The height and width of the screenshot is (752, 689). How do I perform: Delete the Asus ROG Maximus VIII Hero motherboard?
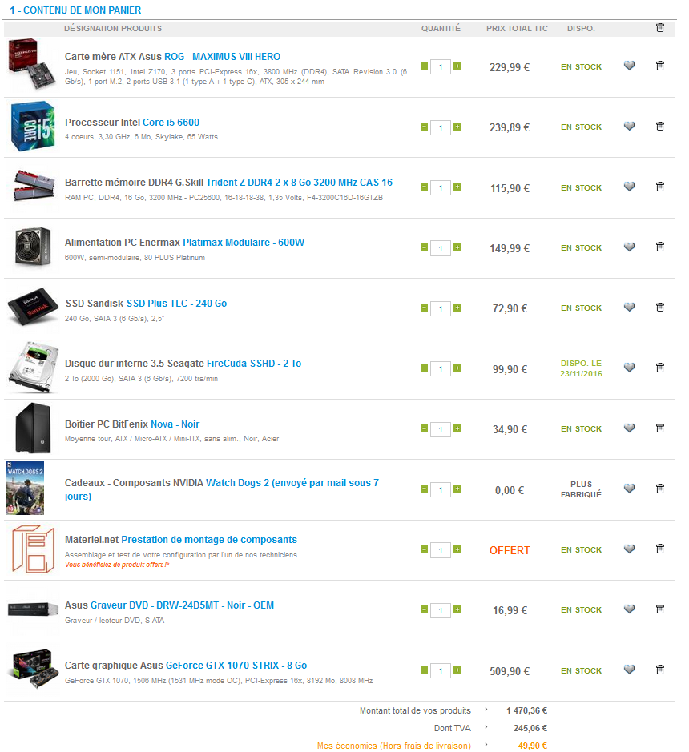point(659,66)
